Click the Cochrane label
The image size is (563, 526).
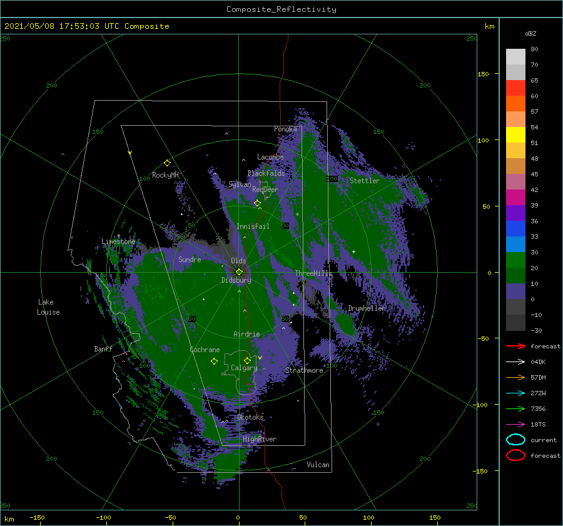tap(205, 350)
